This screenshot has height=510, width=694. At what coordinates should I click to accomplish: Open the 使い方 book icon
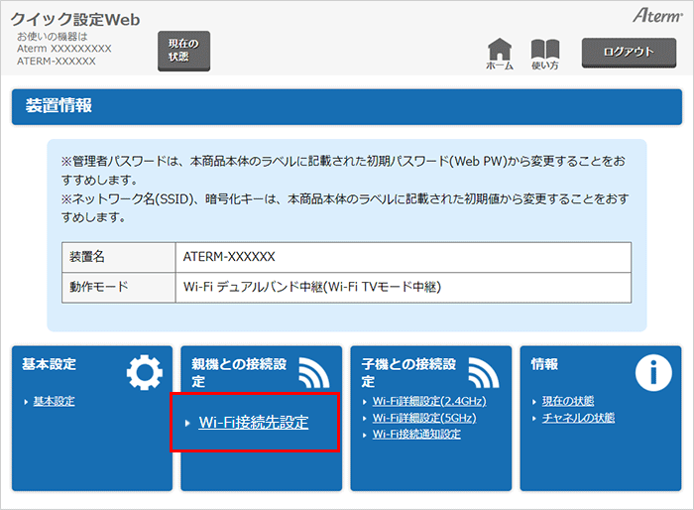[544, 51]
